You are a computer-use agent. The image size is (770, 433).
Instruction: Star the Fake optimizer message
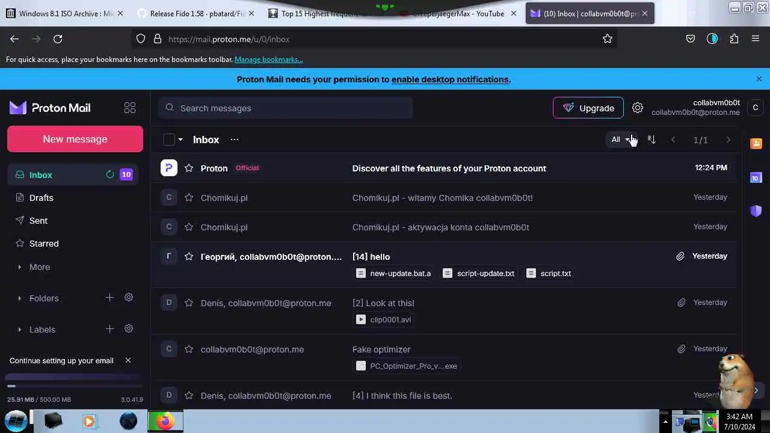click(x=189, y=349)
